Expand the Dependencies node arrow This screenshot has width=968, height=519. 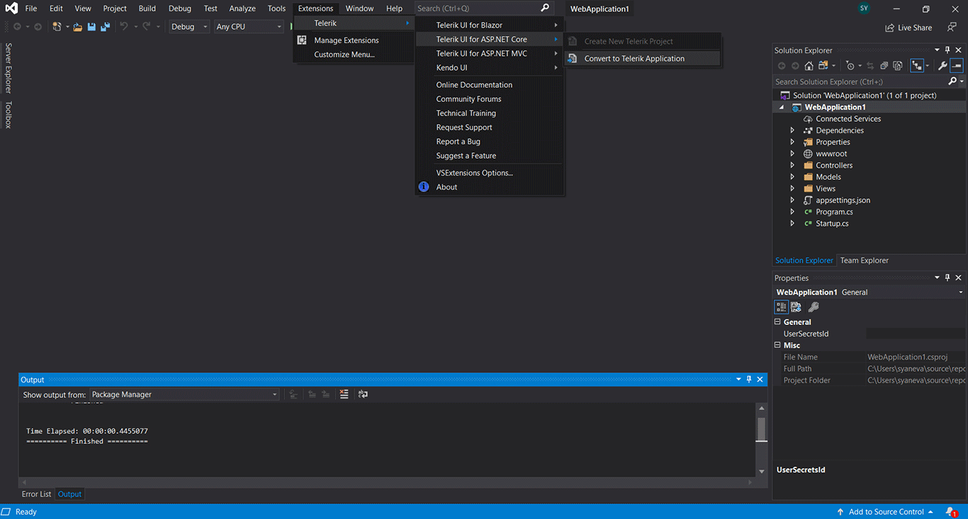click(x=792, y=130)
